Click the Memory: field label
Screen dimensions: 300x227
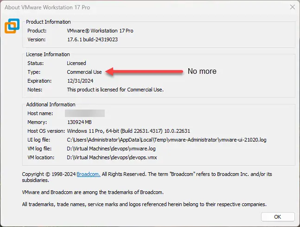pos(37,122)
